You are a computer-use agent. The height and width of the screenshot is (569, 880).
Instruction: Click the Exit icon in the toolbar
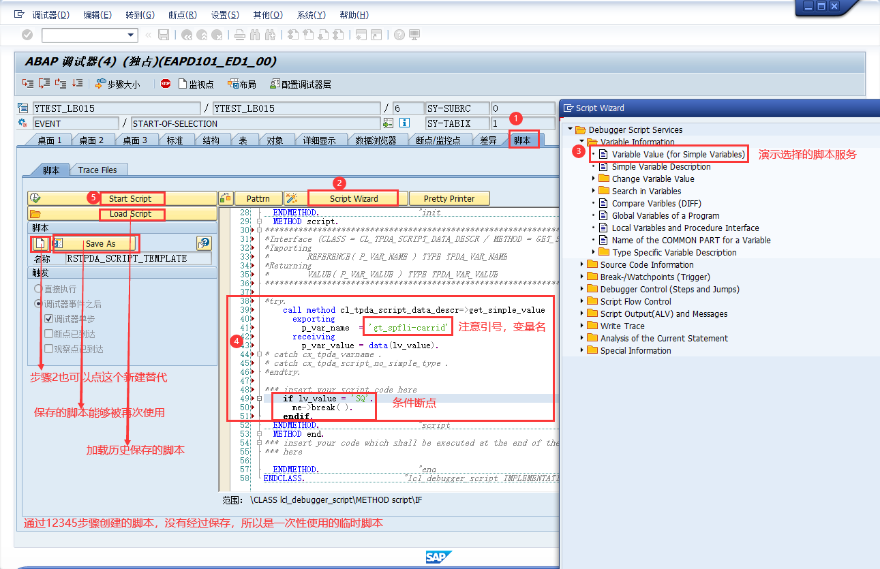click(x=202, y=35)
